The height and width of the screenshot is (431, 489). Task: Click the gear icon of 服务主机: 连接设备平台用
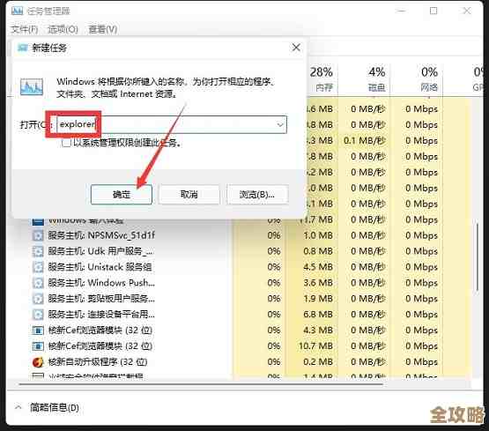(38, 315)
